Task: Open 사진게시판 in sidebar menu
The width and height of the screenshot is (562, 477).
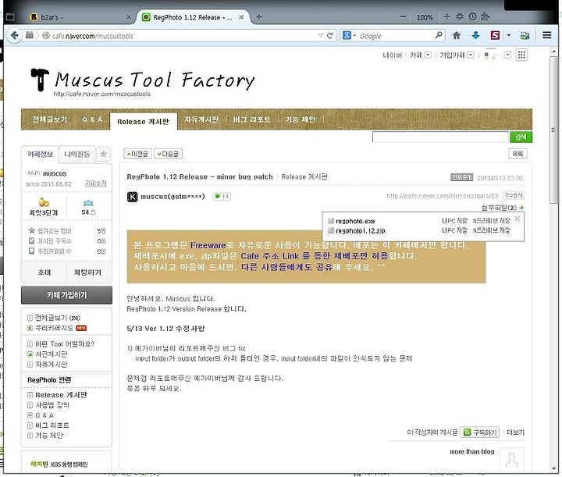Action: pyautogui.click(x=52, y=354)
